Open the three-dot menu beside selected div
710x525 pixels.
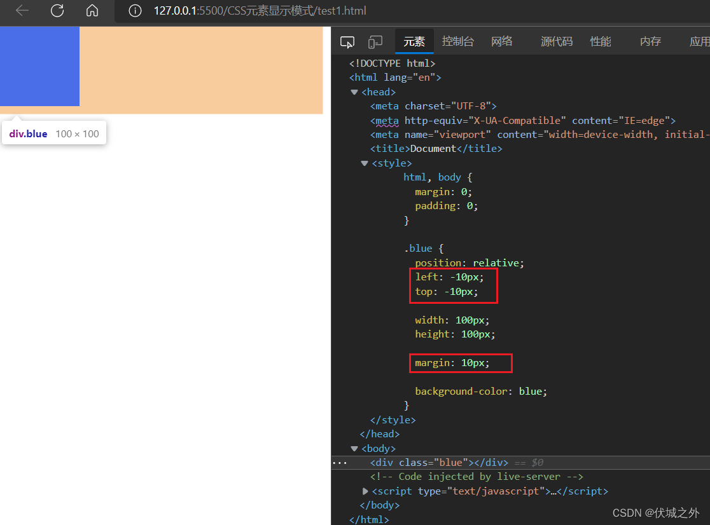point(340,463)
